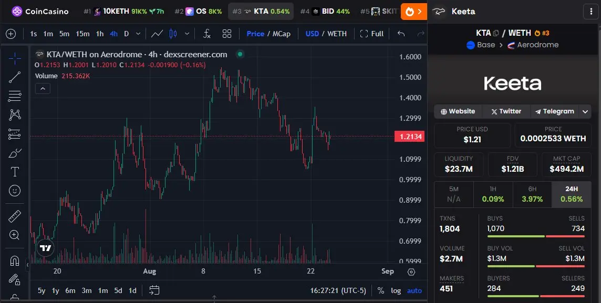Open the CoinCasino ad link
Screen dimensions: 601x303
coord(40,12)
